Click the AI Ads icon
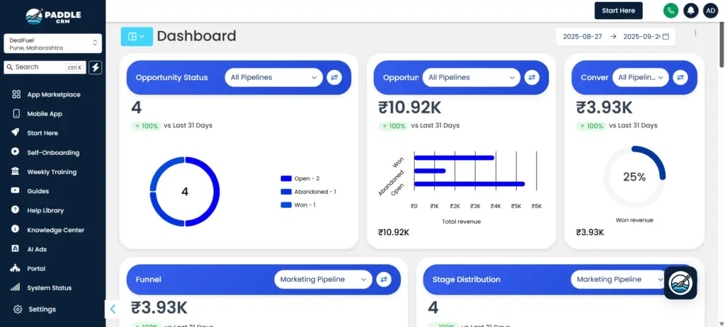 (x=16, y=249)
